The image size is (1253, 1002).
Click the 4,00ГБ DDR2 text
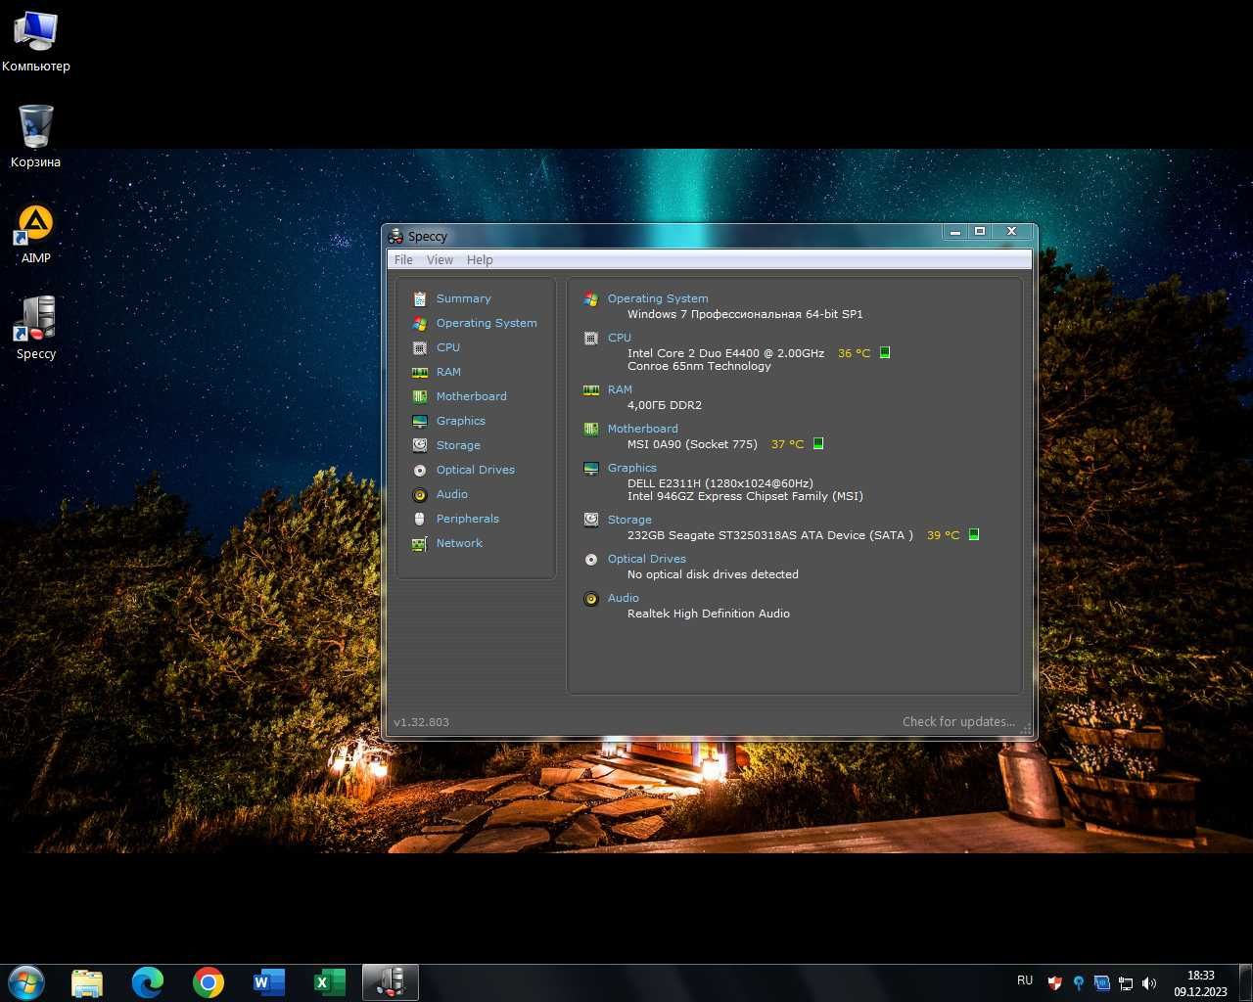(x=665, y=405)
